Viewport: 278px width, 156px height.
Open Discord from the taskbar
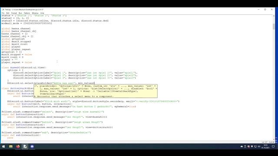[x=32, y=146]
